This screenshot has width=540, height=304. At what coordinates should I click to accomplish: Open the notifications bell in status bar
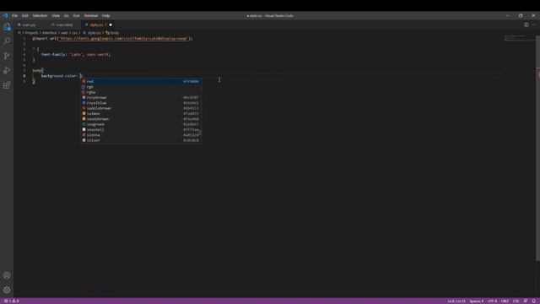tap(533, 301)
